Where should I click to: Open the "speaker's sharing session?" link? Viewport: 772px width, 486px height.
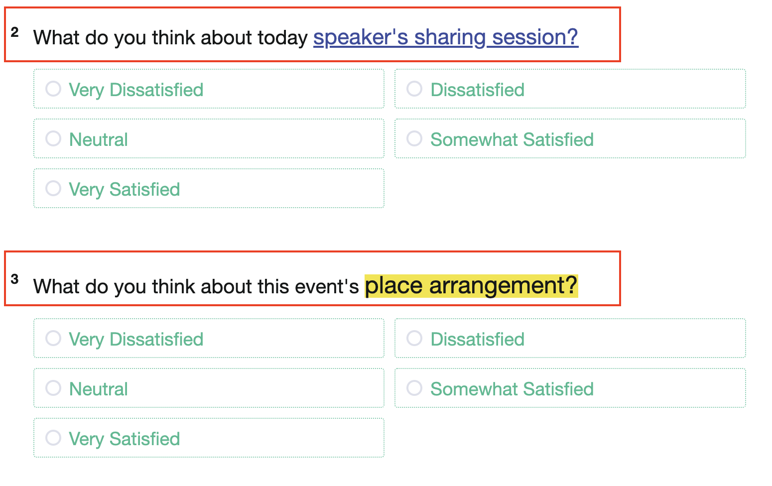coord(445,37)
